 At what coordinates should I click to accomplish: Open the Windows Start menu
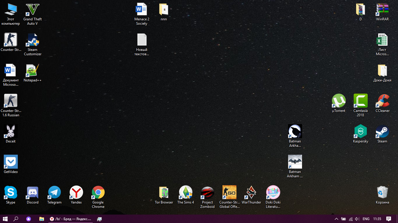coord(5,219)
